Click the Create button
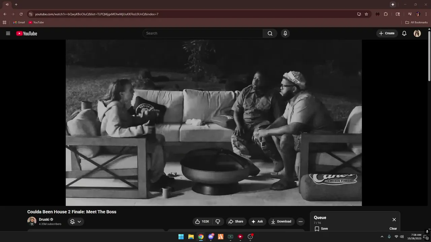Image resolution: width=431 pixels, height=242 pixels. tap(387, 33)
